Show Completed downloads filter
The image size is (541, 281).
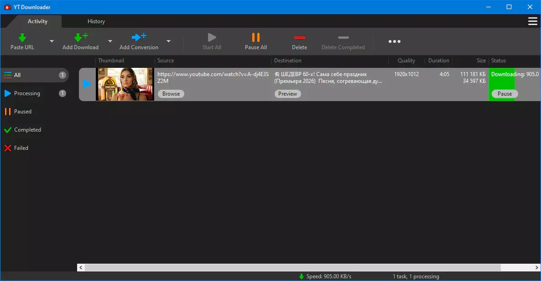click(27, 130)
